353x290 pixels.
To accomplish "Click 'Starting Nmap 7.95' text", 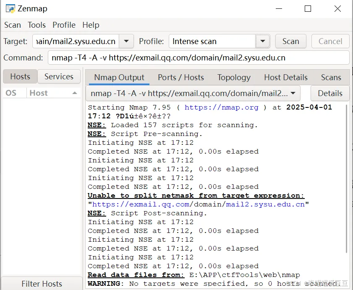I will (129, 107).
